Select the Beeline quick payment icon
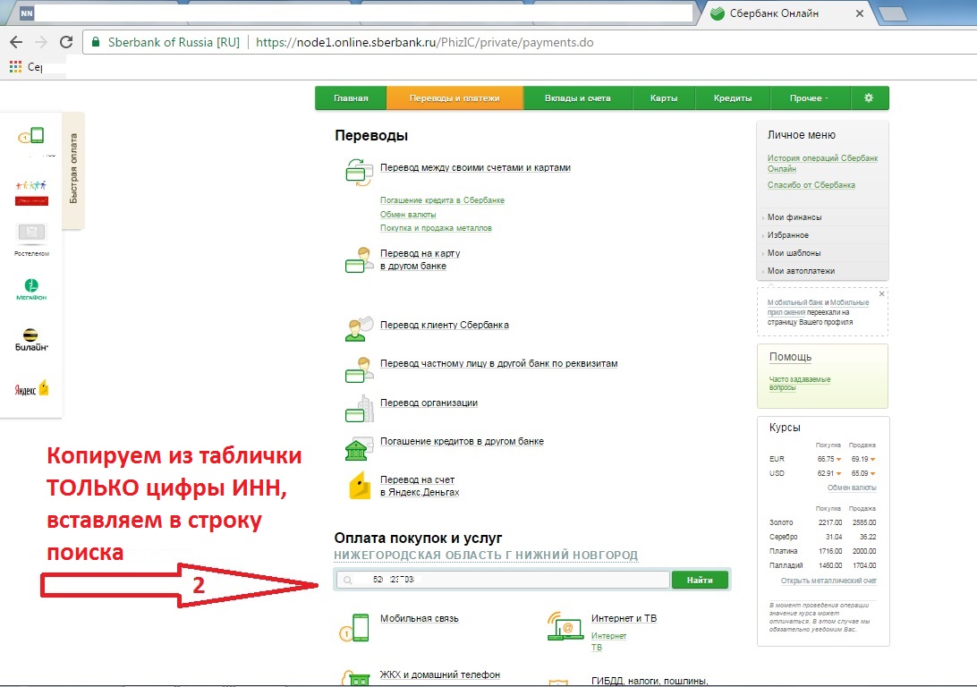Screen dimensions: 977x687 (31, 340)
